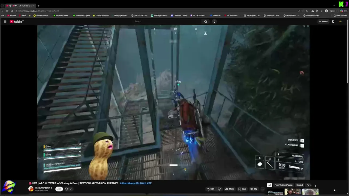Toggle channel notification bell

[x=67, y=189]
